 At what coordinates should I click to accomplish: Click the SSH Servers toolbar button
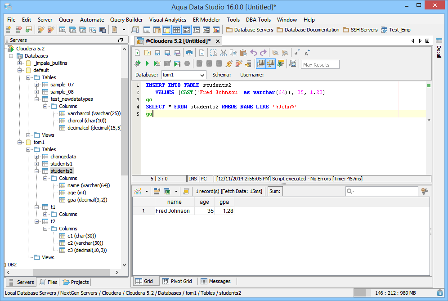tap(360, 30)
